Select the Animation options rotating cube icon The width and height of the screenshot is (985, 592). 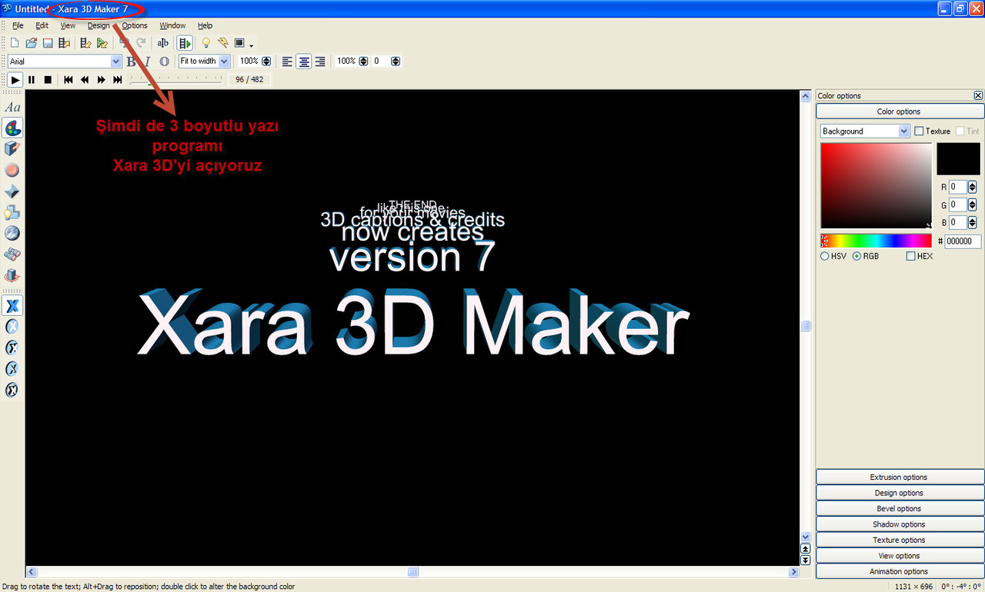[12, 275]
